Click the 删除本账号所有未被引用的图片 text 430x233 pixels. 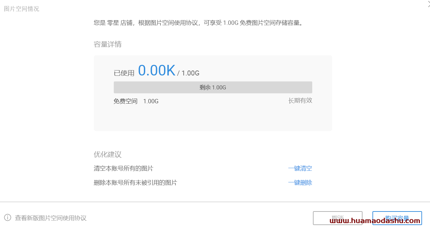(x=135, y=183)
